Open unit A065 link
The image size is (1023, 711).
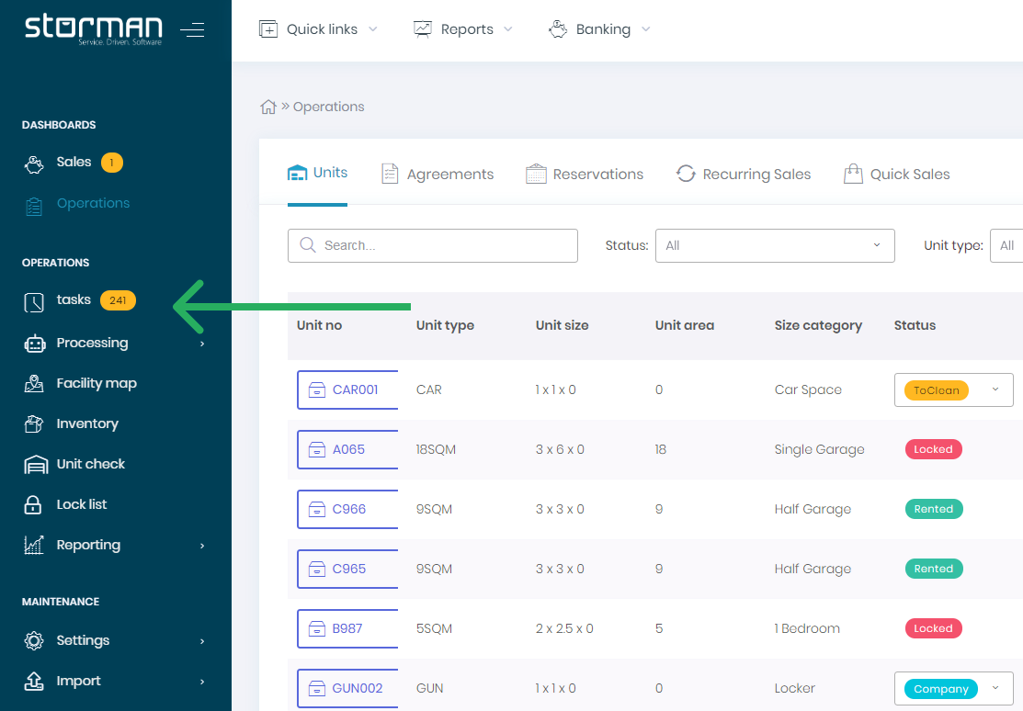pyautogui.click(x=347, y=449)
